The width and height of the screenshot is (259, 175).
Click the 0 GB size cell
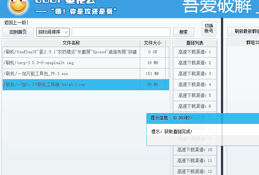click(x=153, y=52)
